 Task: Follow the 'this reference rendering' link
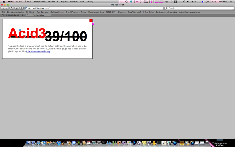point(38,51)
